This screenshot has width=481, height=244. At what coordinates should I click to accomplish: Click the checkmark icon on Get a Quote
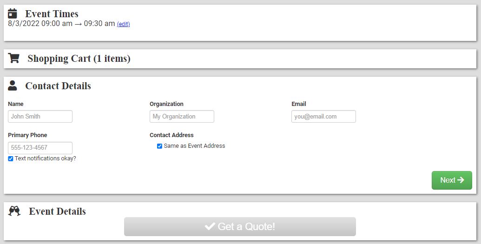[x=210, y=226]
